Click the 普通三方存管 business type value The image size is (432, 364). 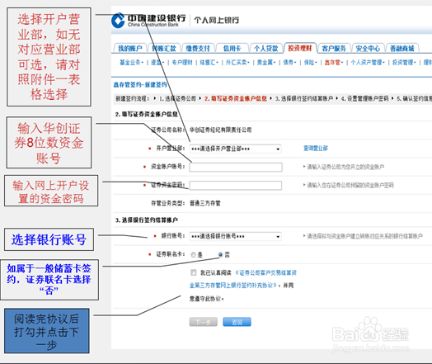(205, 204)
